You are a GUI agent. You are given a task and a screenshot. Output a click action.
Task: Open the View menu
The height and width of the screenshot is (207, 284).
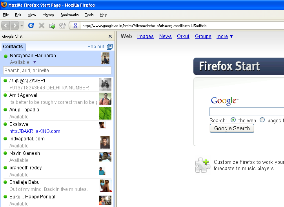click(x=32, y=15)
